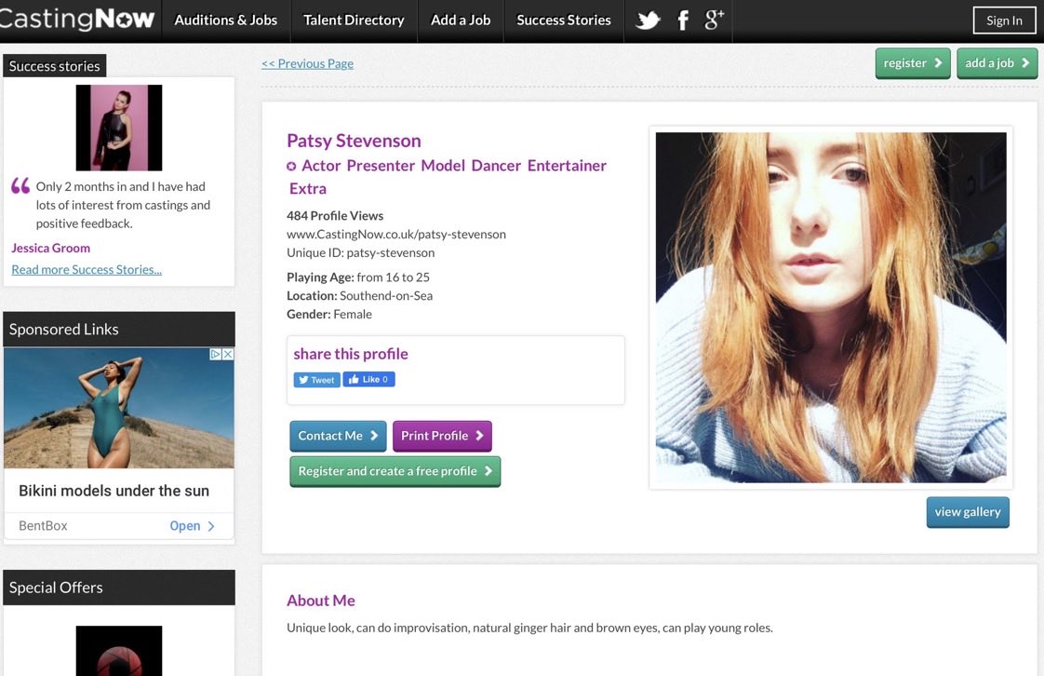Click the bikini models ad image
1044x676 pixels.
(x=119, y=408)
